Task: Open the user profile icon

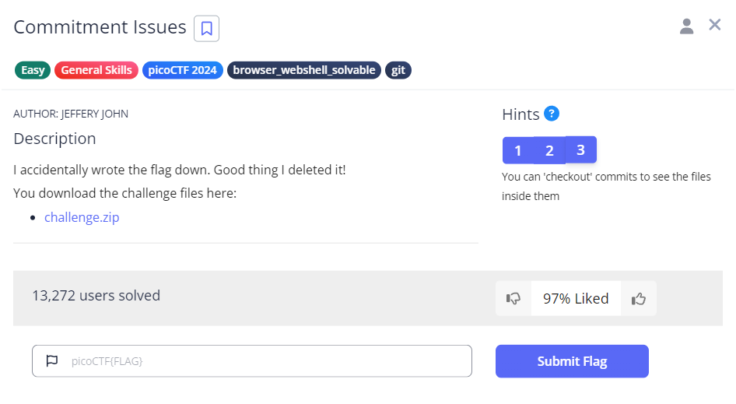Action: click(x=686, y=26)
